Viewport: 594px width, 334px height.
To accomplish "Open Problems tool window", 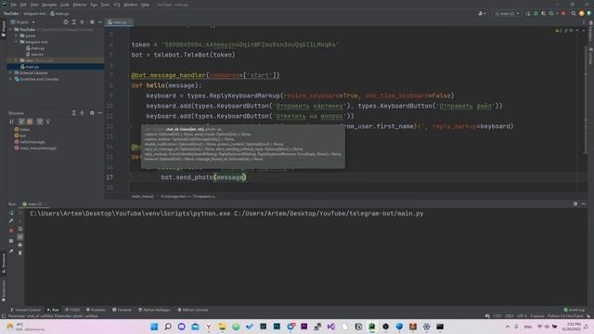I will 96,310.
